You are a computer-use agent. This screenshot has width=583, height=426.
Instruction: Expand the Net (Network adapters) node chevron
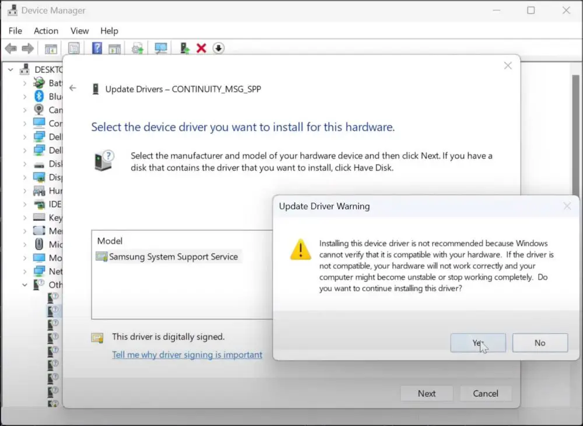25,272
